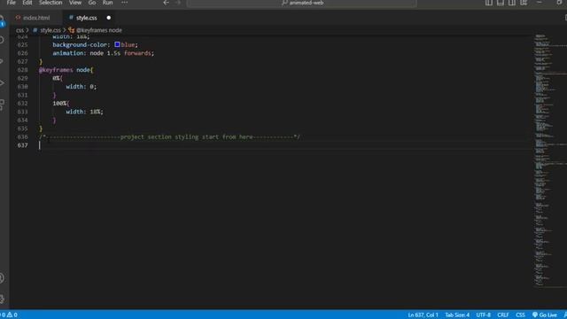Click CRLF end-of-line selector
The image size is (567, 319).
tap(503, 315)
